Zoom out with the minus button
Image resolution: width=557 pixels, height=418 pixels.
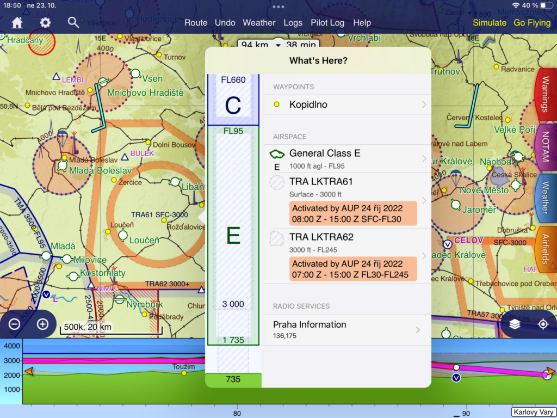point(15,324)
